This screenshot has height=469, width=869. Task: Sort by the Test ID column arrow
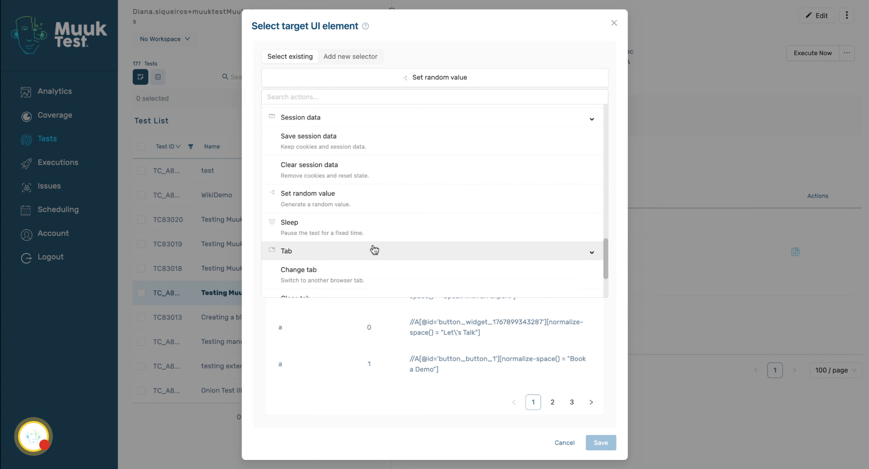click(178, 146)
